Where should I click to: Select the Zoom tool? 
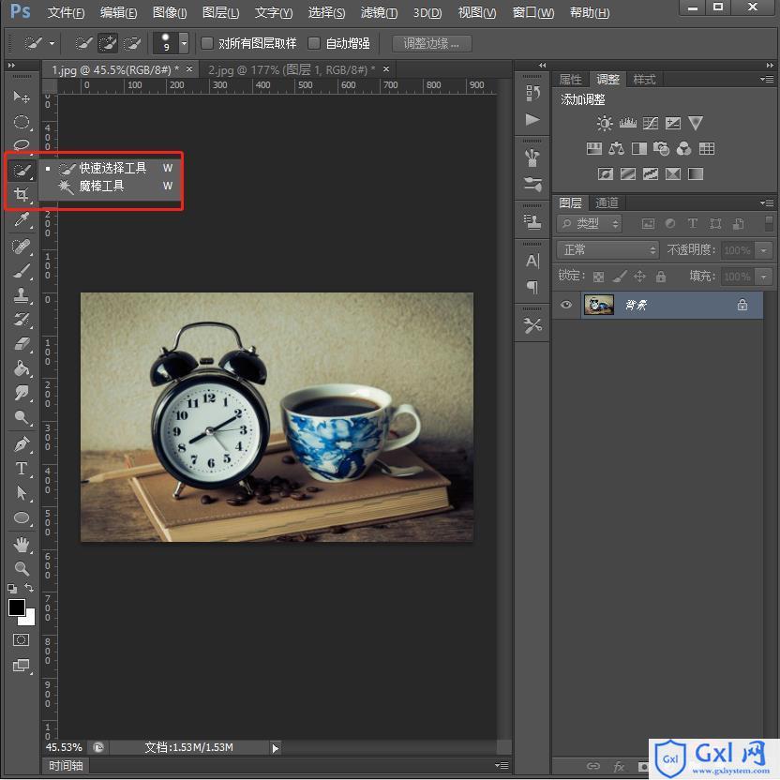(x=22, y=568)
